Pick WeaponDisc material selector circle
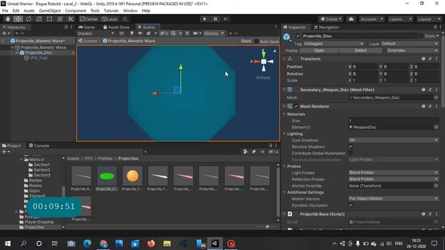The image size is (445, 250). pos(436,127)
